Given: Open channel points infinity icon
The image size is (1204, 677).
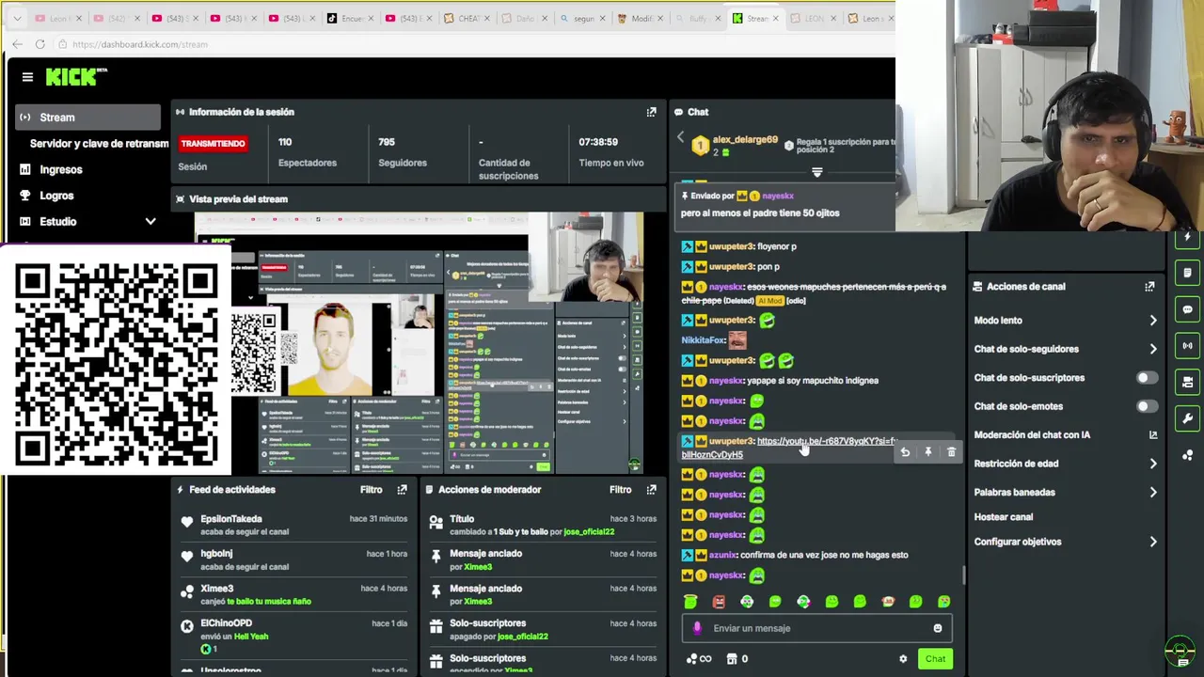Looking at the screenshot, I should point(699,659).
